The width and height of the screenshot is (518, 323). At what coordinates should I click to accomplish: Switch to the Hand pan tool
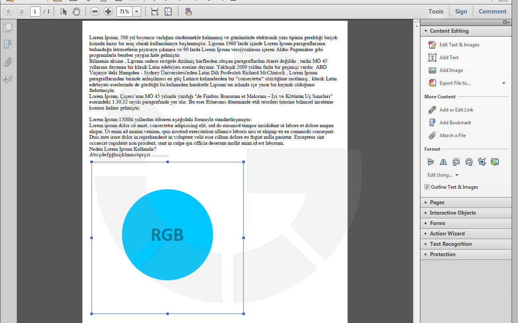pyautogui.click(x=76, y=12)
